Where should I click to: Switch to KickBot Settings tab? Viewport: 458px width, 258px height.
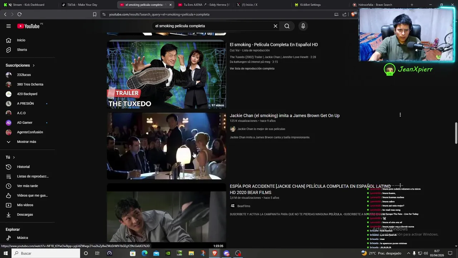click(x=320, y=5)
